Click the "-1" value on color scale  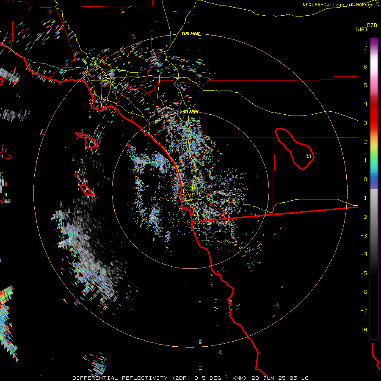(x=364, y=198)
